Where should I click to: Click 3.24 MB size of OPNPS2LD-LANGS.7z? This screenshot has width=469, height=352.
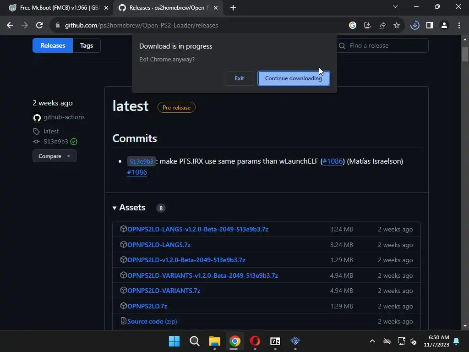tap(342, 245)
